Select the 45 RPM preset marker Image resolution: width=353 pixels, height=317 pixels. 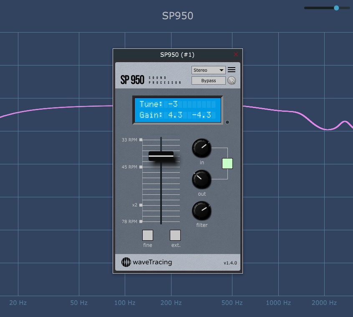[141, 167]
